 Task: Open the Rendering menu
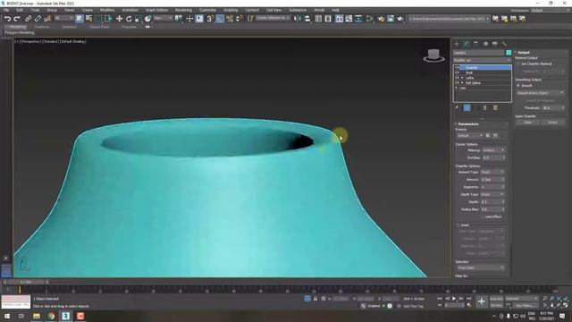pos(183,10)
